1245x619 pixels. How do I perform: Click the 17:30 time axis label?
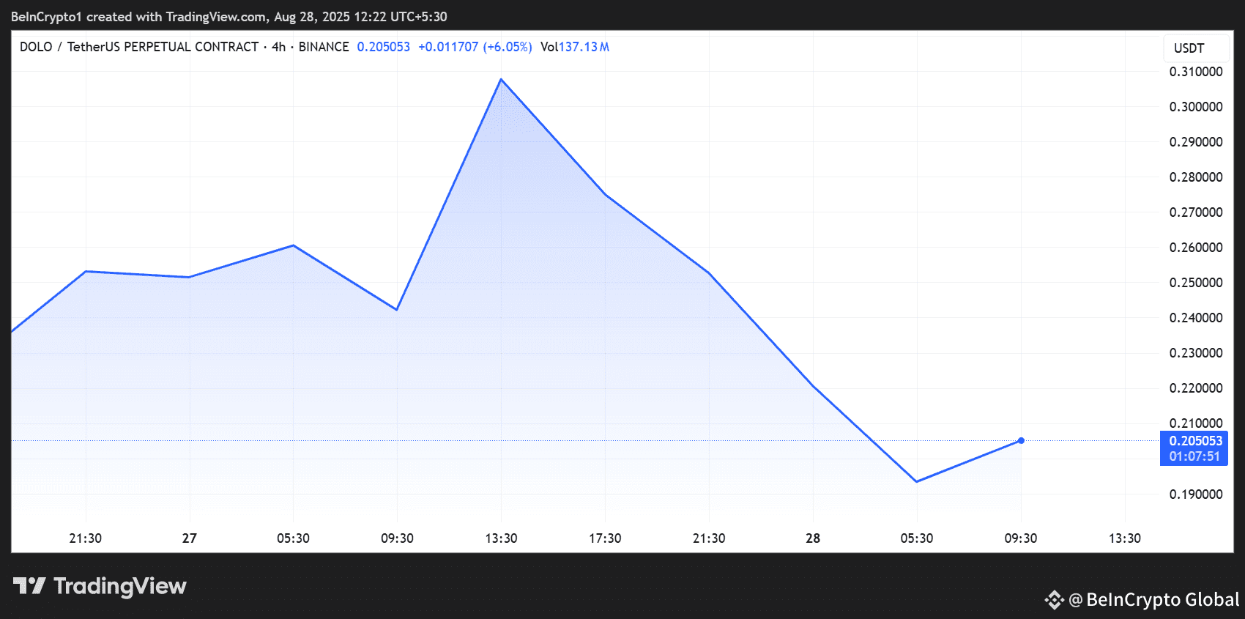605,538
